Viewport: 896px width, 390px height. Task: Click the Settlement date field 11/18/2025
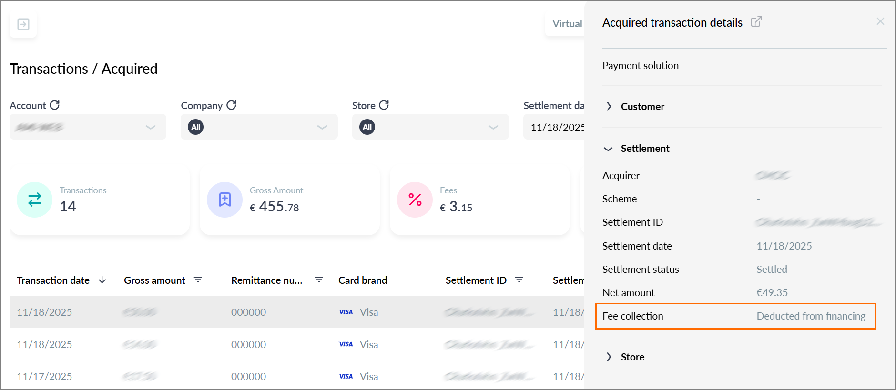[554, 127]
